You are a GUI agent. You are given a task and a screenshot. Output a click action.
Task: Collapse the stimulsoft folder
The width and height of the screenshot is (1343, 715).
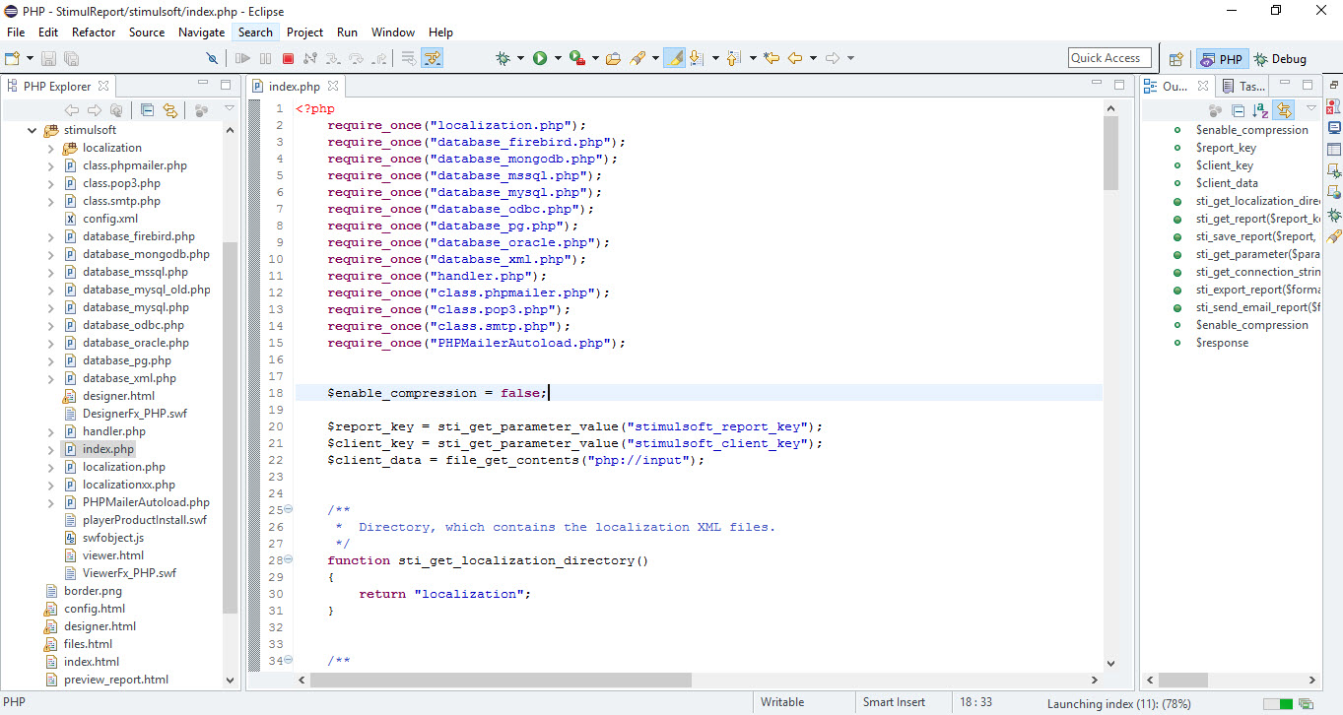tap(33, 130)
